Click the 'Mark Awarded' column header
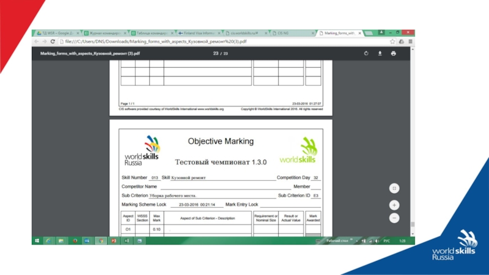The height and width of the screenshot is (275, 489). [x=313, y=218]
